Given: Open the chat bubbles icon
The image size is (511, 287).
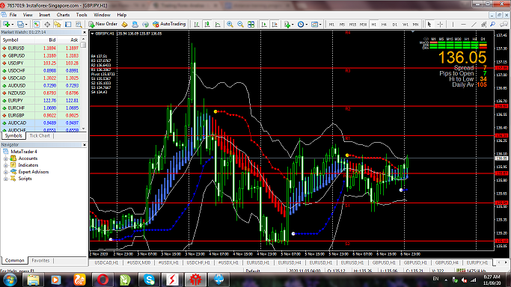Looking at the screenshot, I should click(504, 24).
